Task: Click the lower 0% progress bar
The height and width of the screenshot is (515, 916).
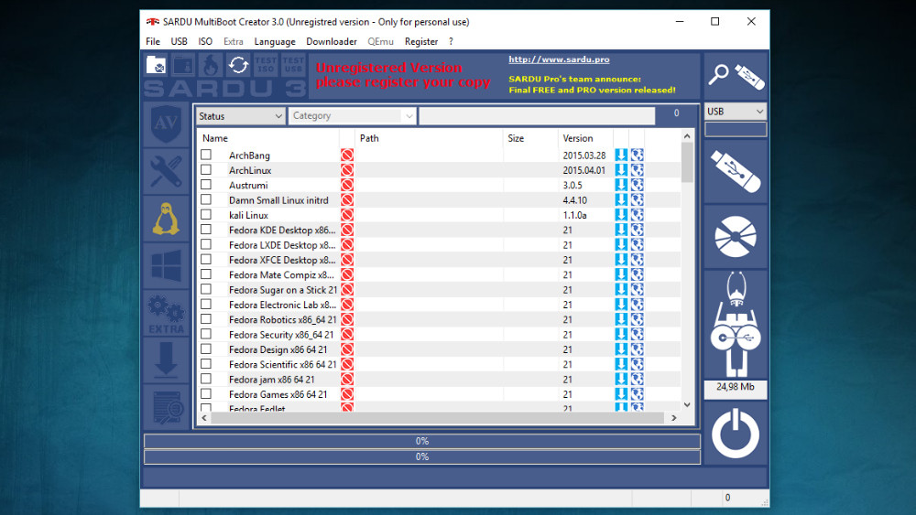Action: coord(422,456)
